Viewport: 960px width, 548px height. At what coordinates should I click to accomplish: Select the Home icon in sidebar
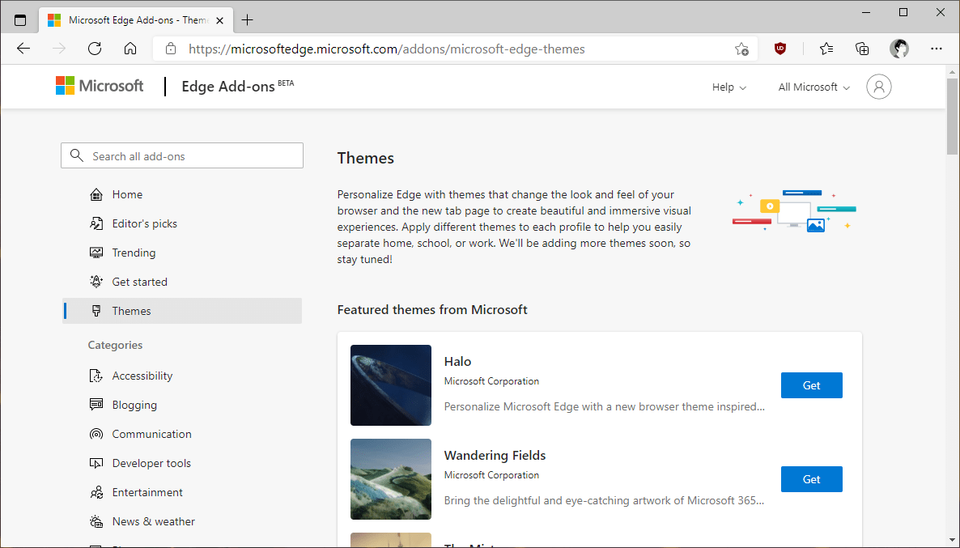pyautogui.click(x=96, y=193)
